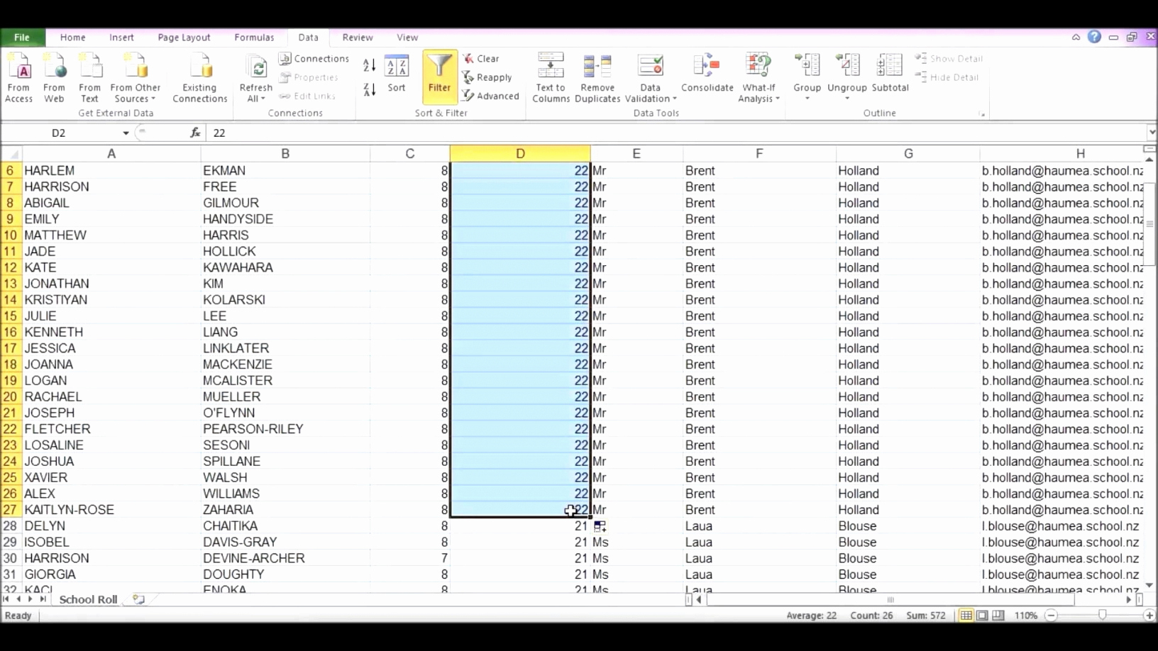1158x651 pixels.
Task: Click the Auto Fill Options icon
Action: (600, 526)
